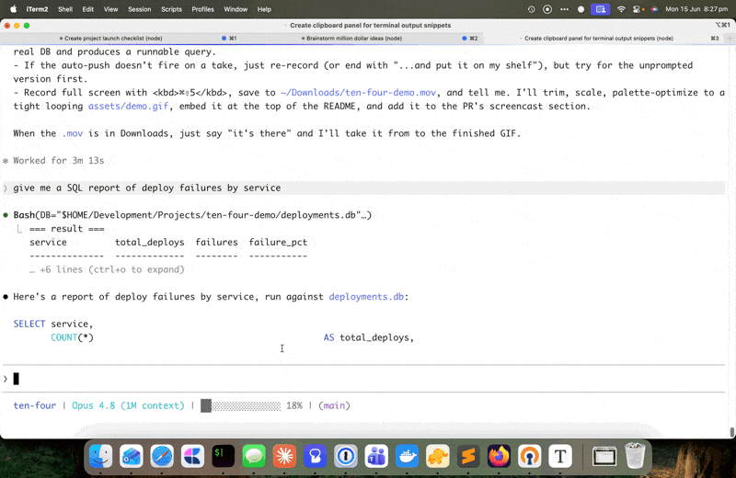The height and width of the screenshot is (478, 736).
Task: Open the blue-purple app beside 1Password in Dock
Action: (x=315, y=456)
